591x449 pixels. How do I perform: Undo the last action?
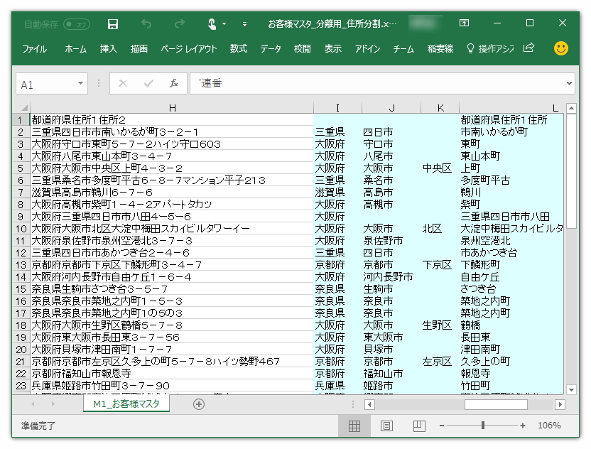pos(145,23)
